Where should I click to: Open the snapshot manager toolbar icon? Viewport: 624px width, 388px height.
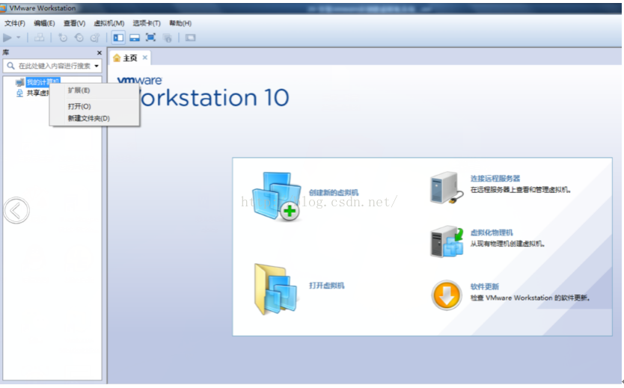pyautogui.click(x=95, y=38)
